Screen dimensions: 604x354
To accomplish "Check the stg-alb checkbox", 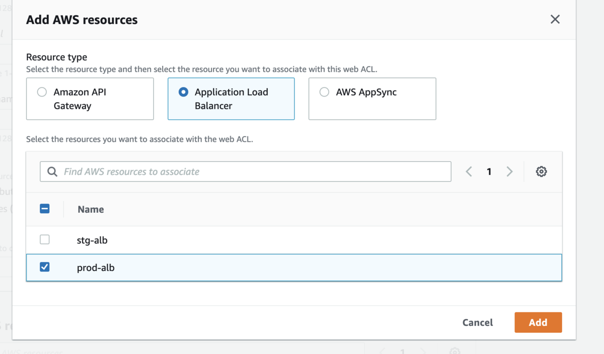I will pos(45,240).
